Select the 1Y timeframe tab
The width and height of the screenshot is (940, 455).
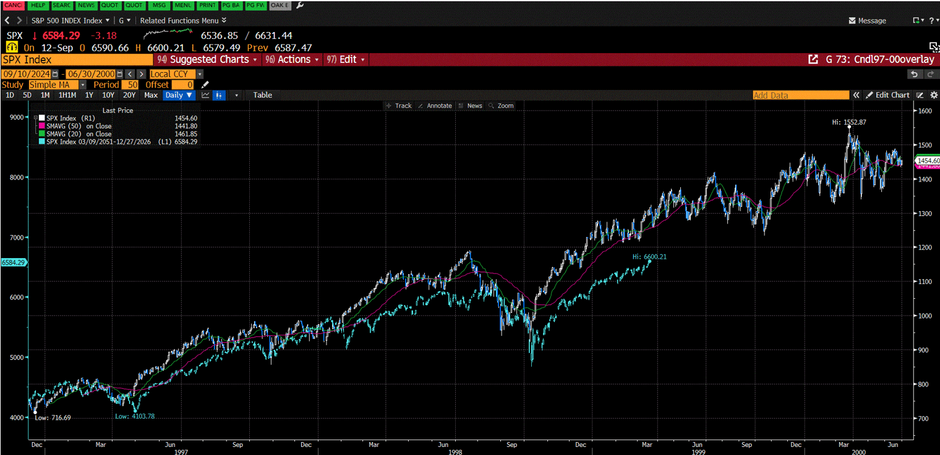point(88,95)
